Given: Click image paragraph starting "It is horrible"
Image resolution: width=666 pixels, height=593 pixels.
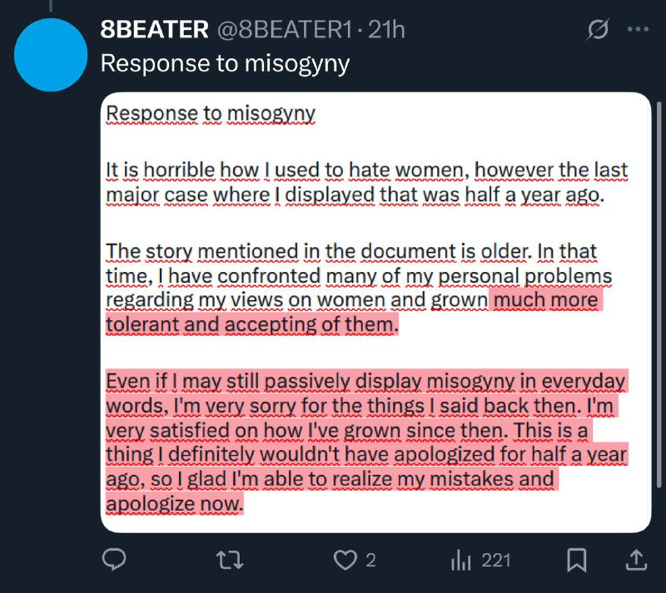Looking at the screenshot, I should [366, 182].
